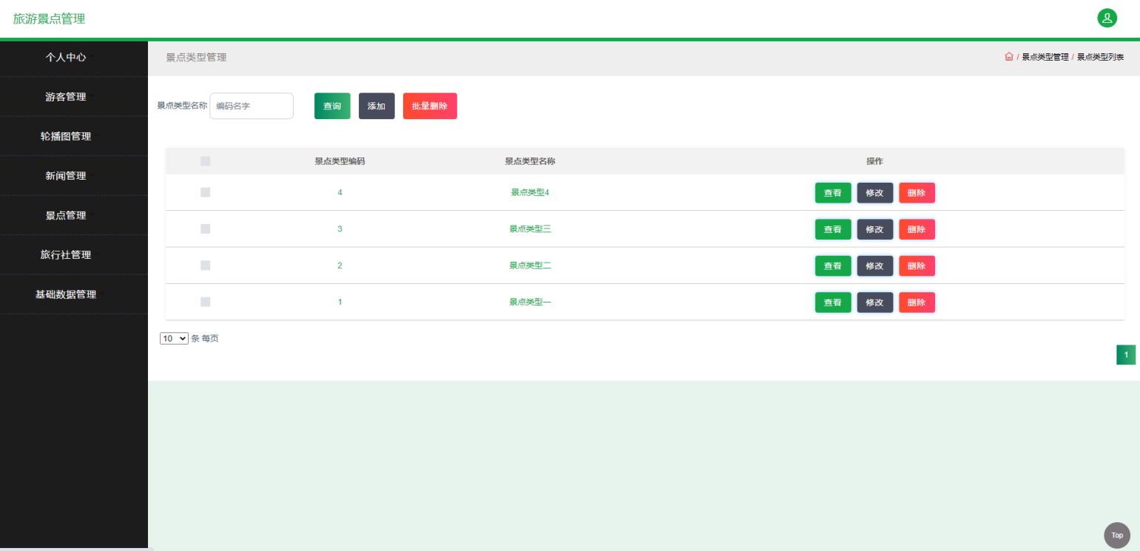1140x551 pixels.
Task: Click code cell 4 in the table
Action: [340, 192]
